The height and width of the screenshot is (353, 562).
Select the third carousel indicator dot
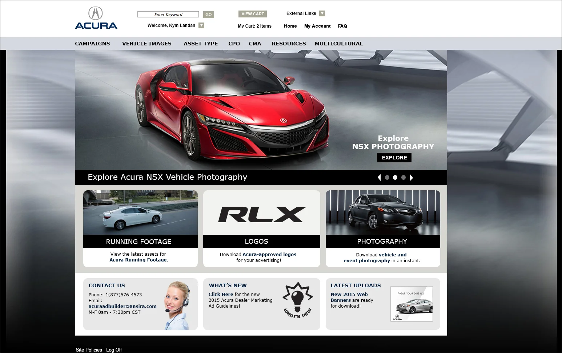(x=403, y=177)
